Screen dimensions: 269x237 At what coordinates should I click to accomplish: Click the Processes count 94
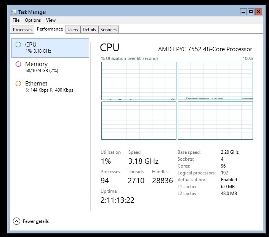tap(105, 181)
